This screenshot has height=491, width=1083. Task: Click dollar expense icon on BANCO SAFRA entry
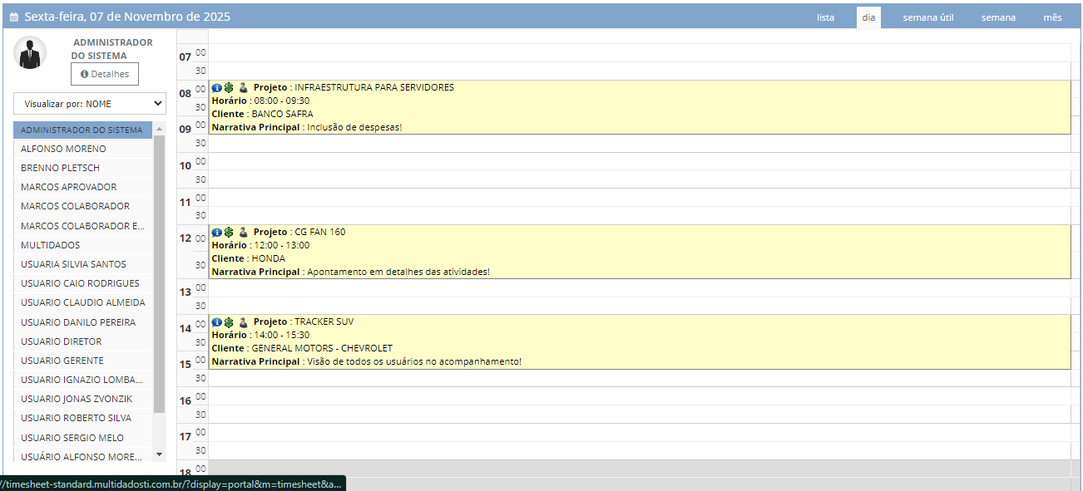(229, 87)
